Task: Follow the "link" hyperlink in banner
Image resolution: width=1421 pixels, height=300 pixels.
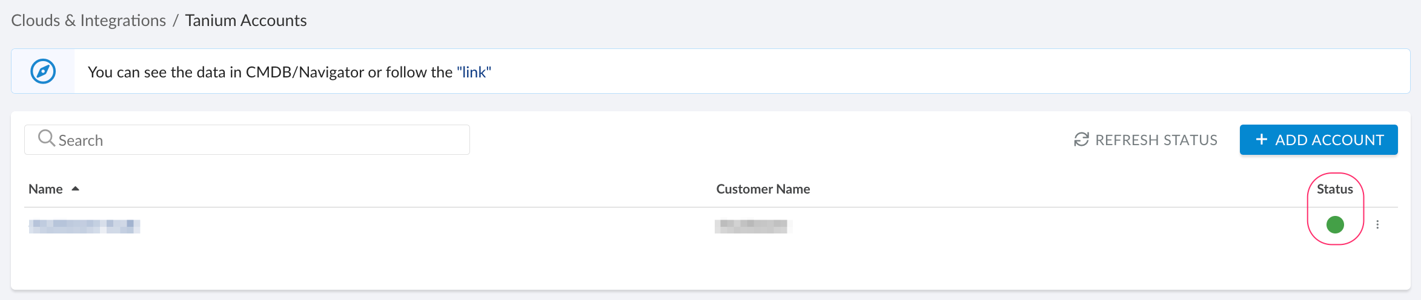Action: coord(474,72)
